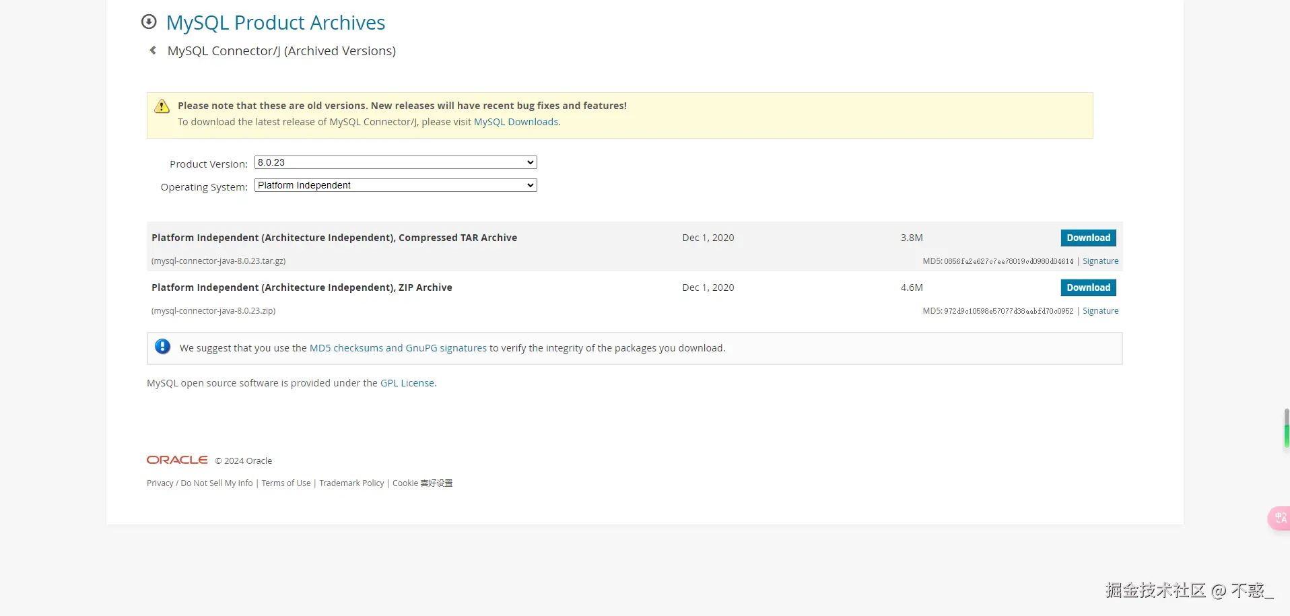This screenshot has width=1290, height=616.
Task: Click the MySQL Product Archives heading
Action: 275,23
